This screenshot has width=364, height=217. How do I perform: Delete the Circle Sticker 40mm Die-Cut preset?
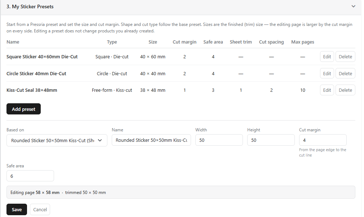tap(345, 73)
